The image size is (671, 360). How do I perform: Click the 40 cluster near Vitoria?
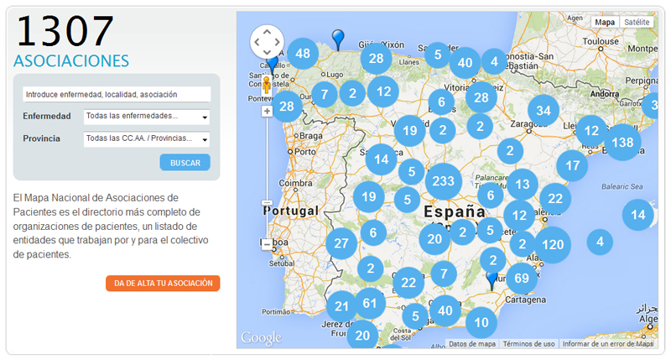click(466, 63)
